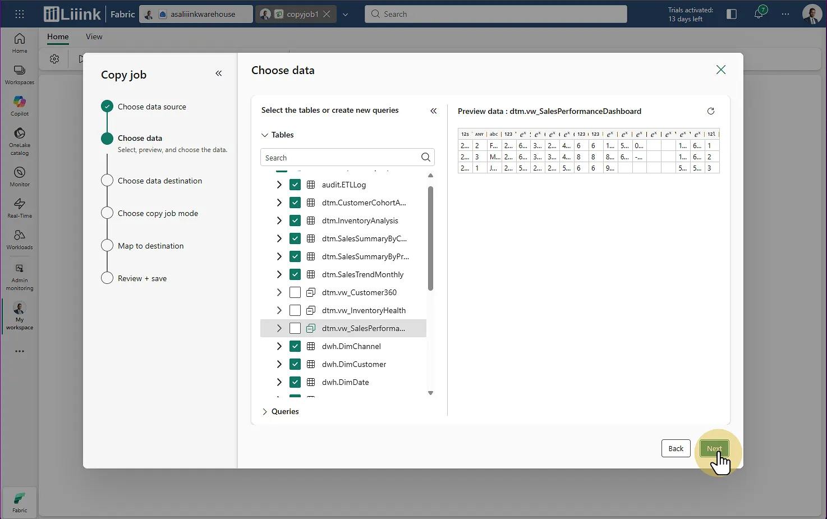Open the Real-Time hub icon

click(x=20, y=208)
